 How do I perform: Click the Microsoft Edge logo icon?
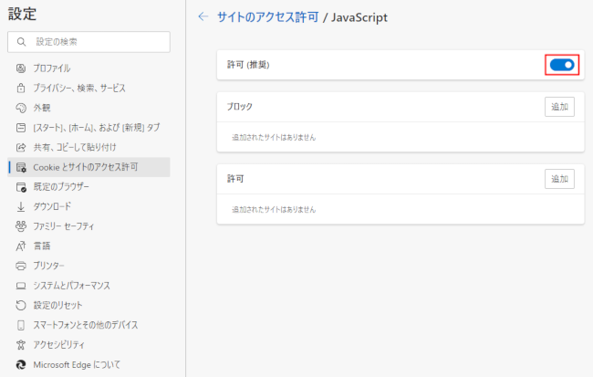pyautogui.click(x=20, y=364)
